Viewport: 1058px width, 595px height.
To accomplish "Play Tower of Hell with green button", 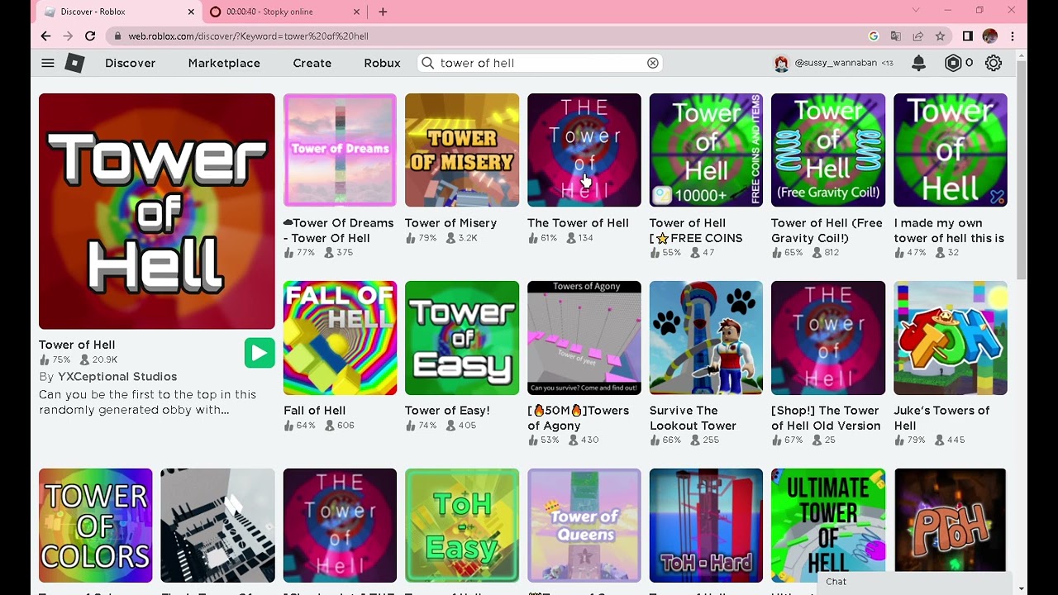I will (x=260, y=353).
